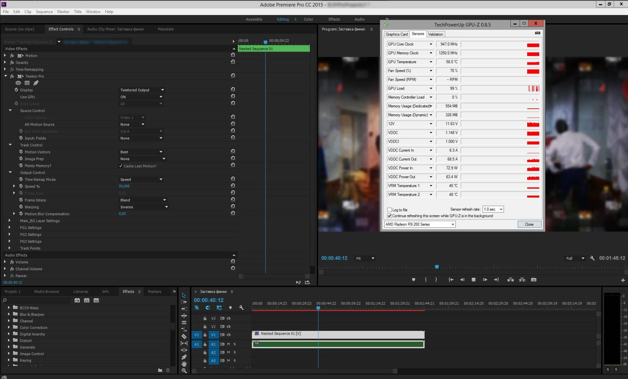Open Timeline Display Settings wrench
Viewport: 628px width, 379px height.
241,308
